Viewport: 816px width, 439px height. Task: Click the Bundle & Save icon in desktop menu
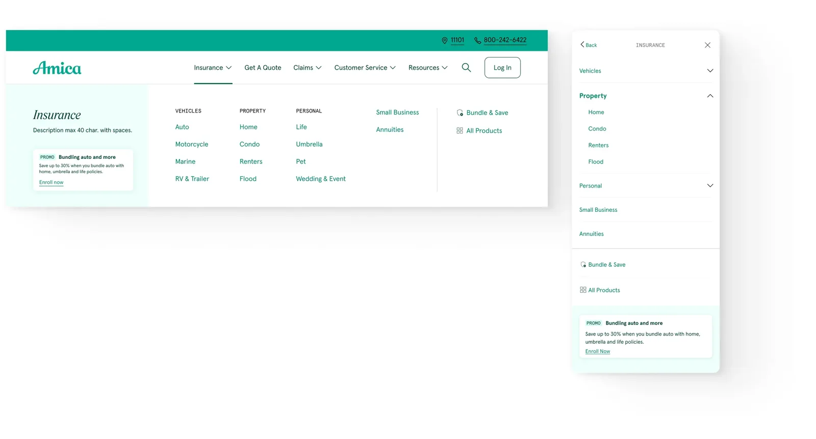(x=460, y=113)
